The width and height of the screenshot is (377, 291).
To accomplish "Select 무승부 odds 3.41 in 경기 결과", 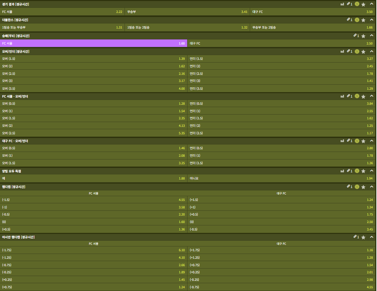I will 187,12.
